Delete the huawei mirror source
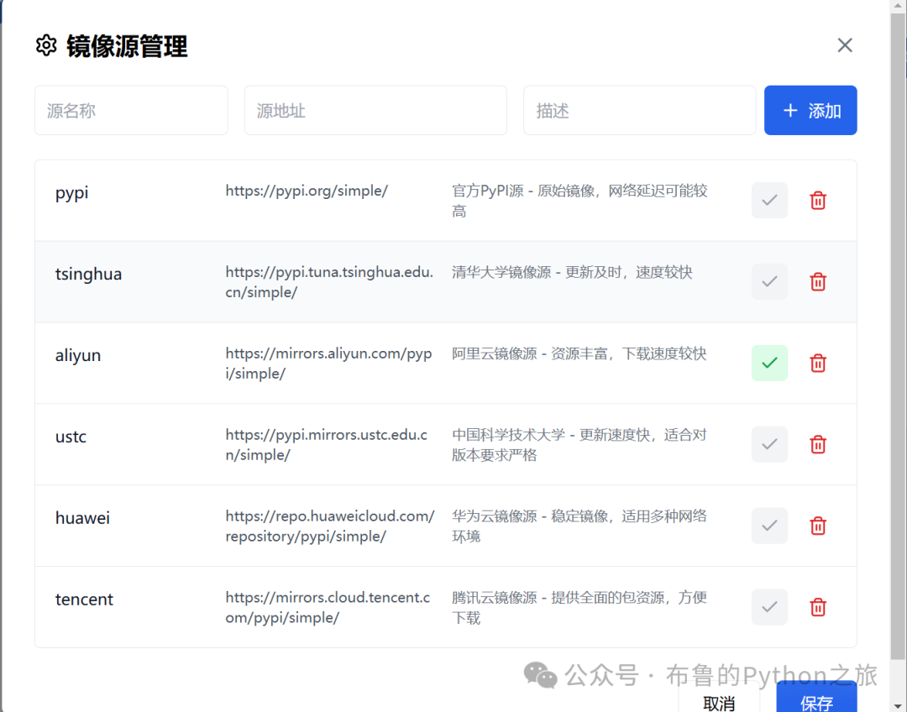 [x=818, y=526]
